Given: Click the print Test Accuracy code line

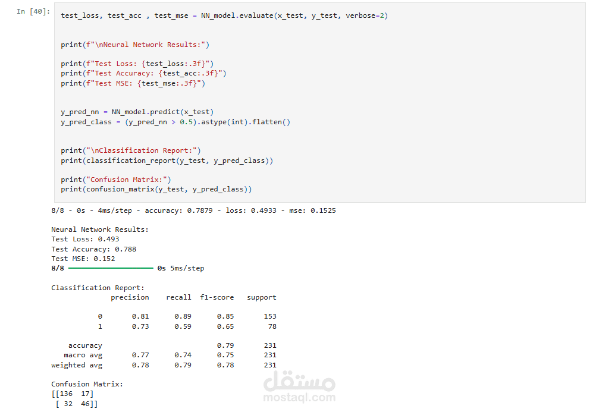Looking at the screenshot, I should pos(143,73).
